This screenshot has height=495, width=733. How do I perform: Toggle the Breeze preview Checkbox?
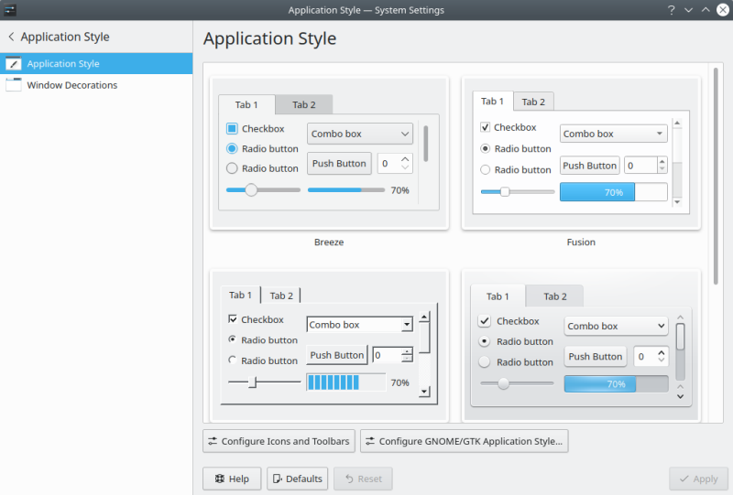232,128
